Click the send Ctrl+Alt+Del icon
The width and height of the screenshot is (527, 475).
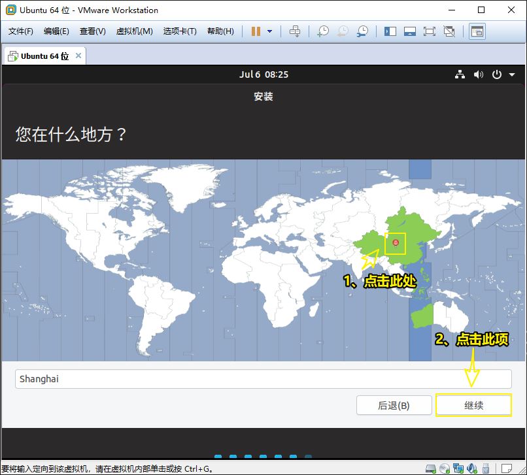click(x=295, y=31)
